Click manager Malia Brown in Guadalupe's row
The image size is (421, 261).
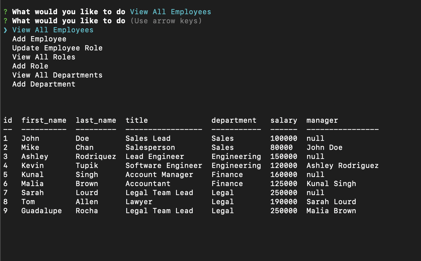[331, 211]
